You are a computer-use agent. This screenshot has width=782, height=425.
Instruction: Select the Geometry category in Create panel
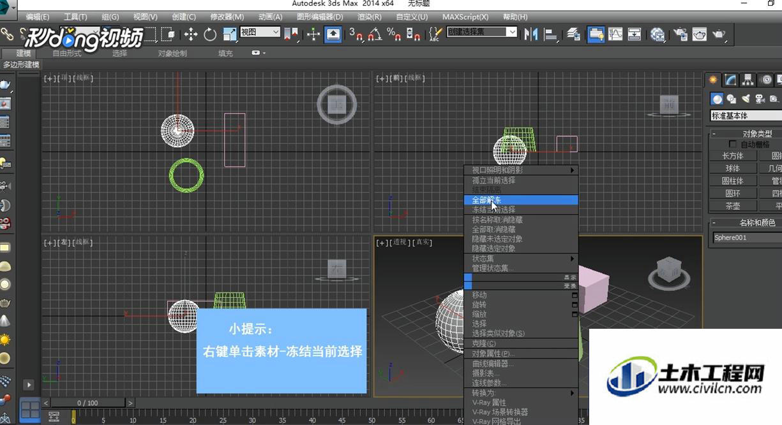pyautogui.click(x=718, y=99)
